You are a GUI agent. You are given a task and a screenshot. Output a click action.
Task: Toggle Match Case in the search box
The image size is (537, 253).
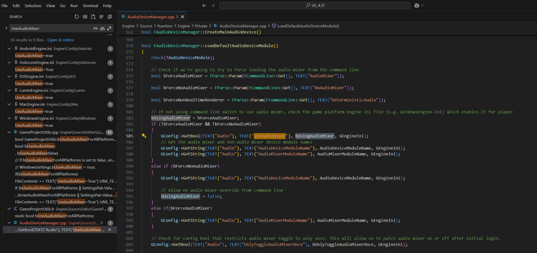(95, 28)
